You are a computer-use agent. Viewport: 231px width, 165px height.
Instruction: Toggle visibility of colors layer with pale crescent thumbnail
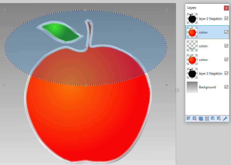click(x=226, y=46)
